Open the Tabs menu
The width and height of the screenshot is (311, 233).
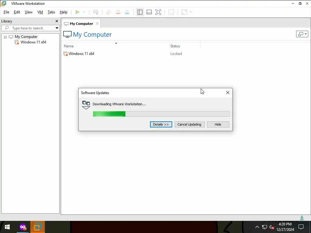[51, 12]
